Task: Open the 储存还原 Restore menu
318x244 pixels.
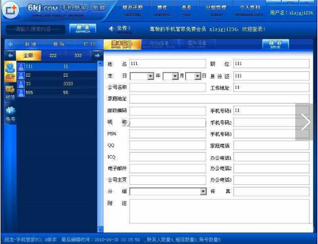Action: pos(133,10)
